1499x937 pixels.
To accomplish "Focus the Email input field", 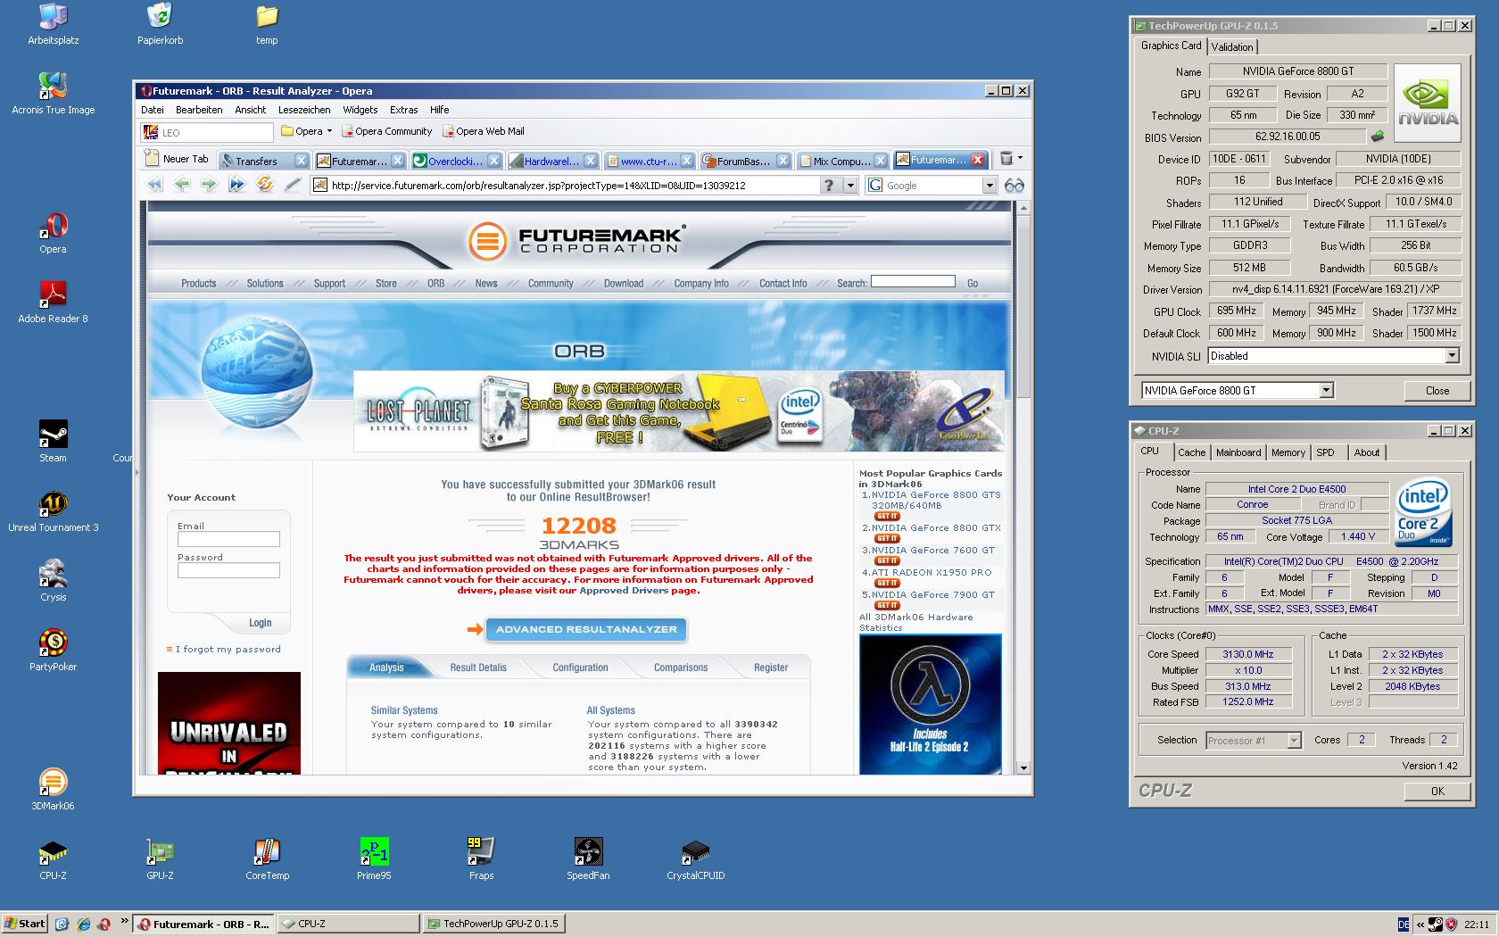I will [228, 539].
